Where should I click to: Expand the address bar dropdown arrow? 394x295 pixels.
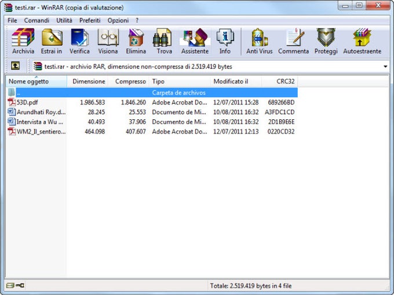point(385,67)
